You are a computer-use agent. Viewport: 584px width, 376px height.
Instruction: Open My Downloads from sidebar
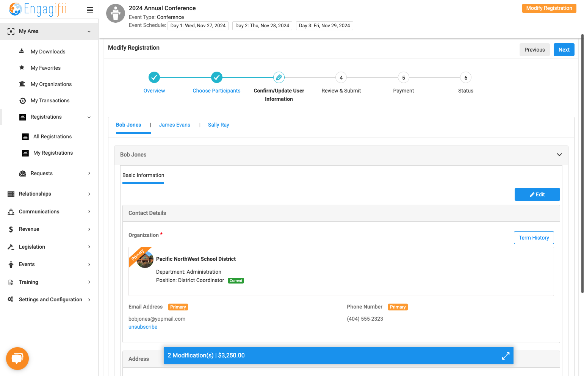click(48, 52)
